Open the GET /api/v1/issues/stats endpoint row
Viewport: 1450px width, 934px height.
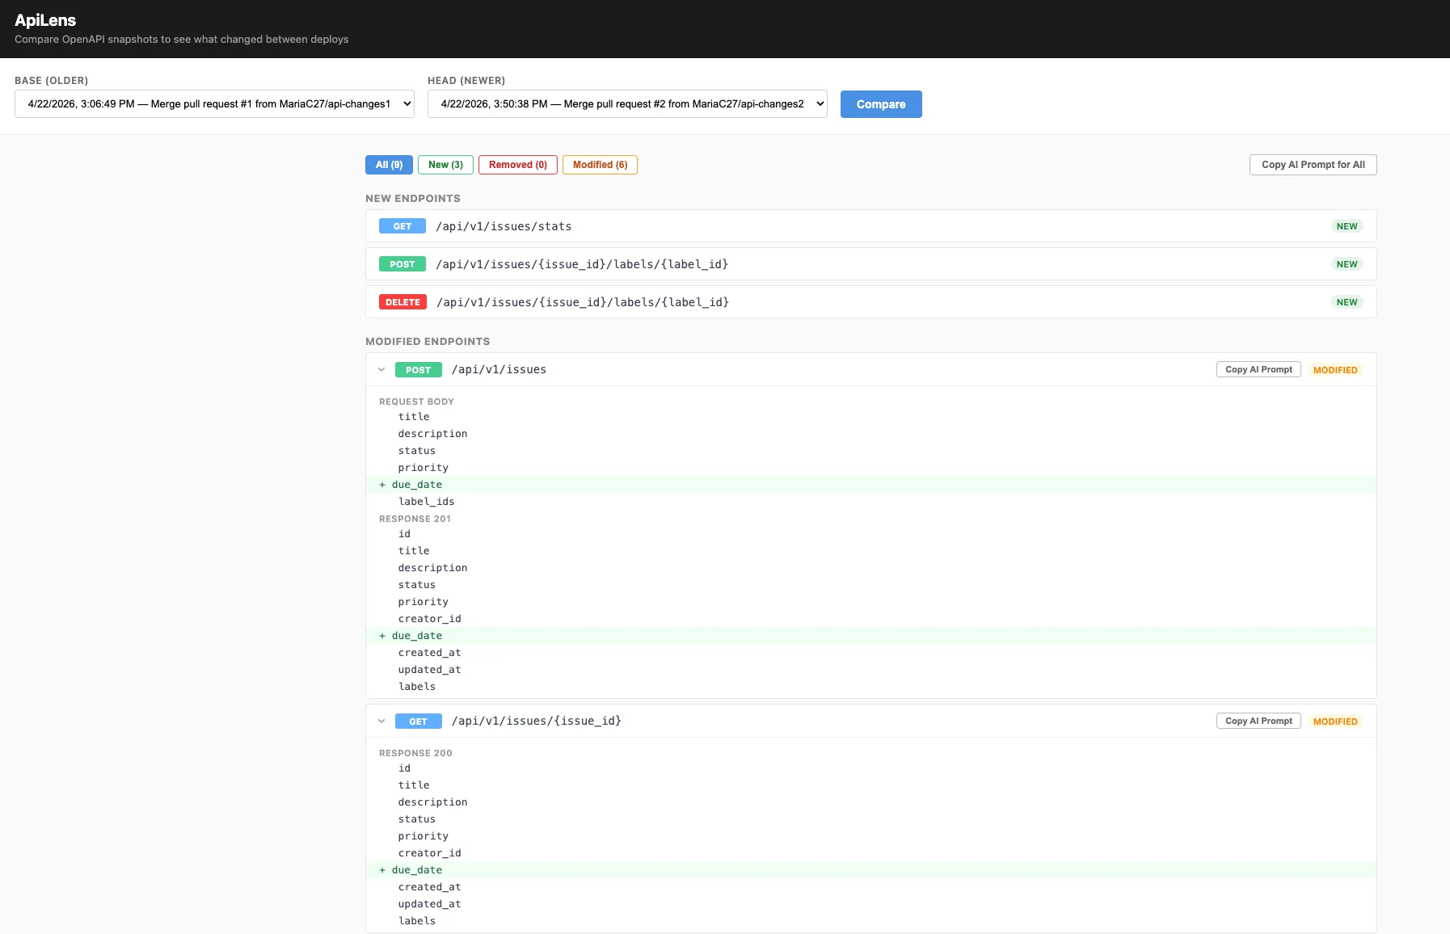[x=870, y=226]
